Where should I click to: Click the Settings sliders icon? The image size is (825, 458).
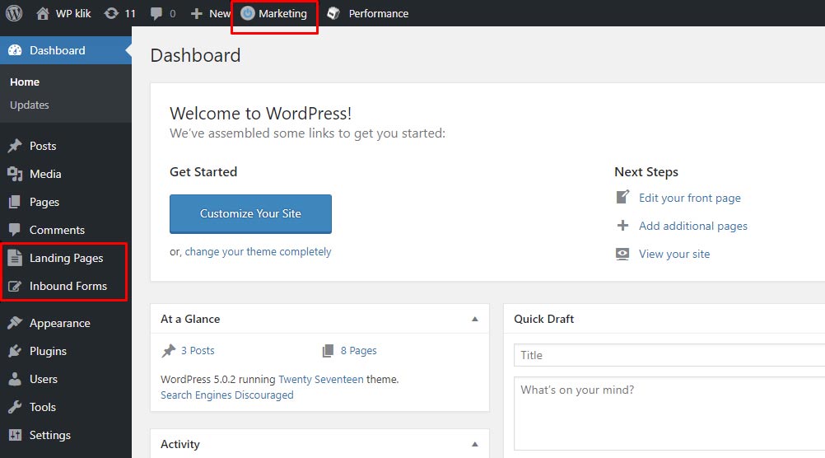click(x=15, y=435)
